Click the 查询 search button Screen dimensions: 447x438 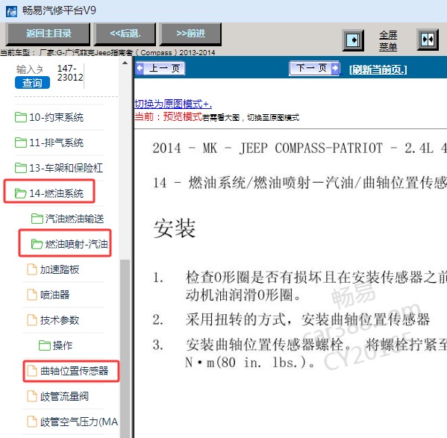point(32,83)
